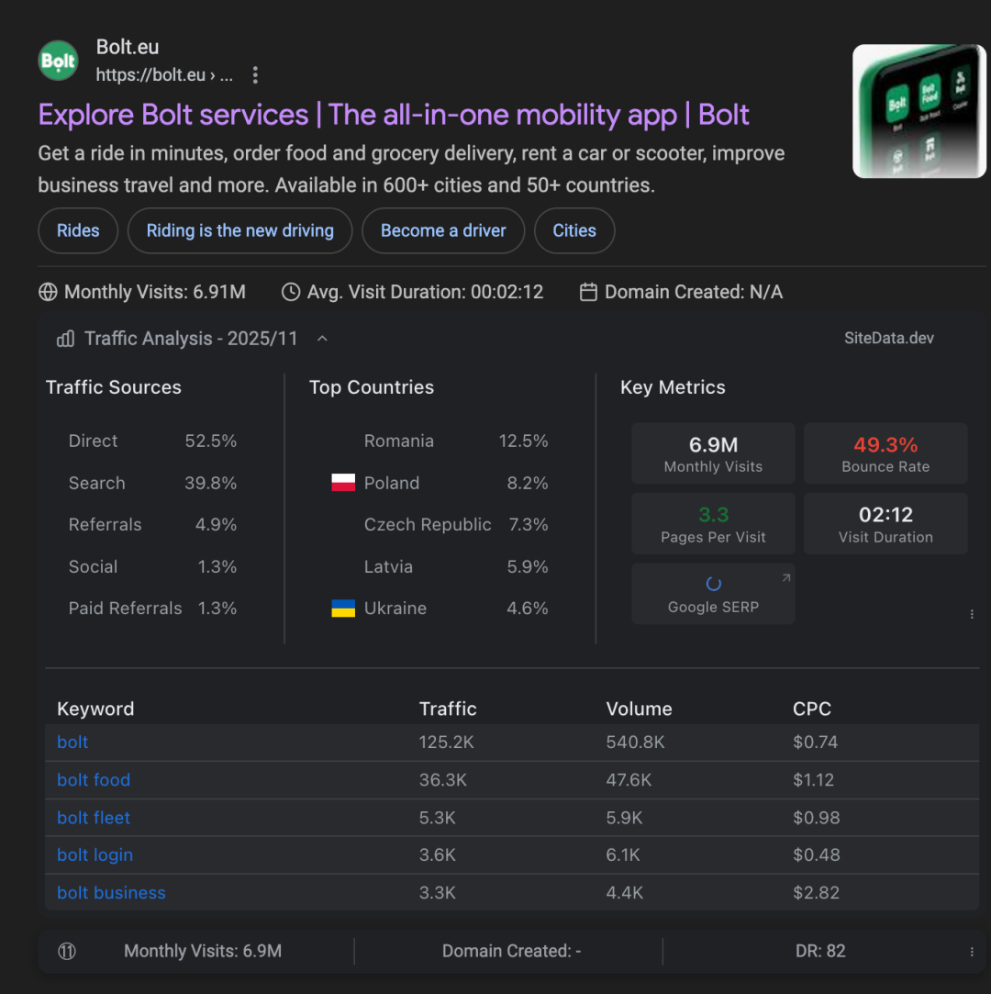Click the Cities sitelink chip
This screenshot has height=994, width=991.
tap(574, 230)
